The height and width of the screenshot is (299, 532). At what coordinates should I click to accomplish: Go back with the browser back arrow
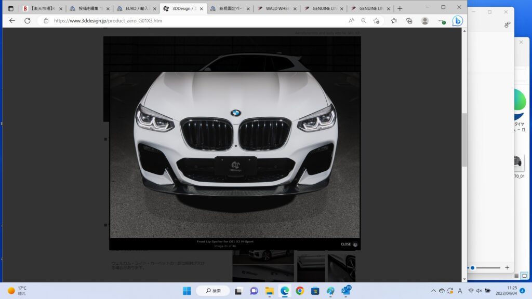click(12, 21)
